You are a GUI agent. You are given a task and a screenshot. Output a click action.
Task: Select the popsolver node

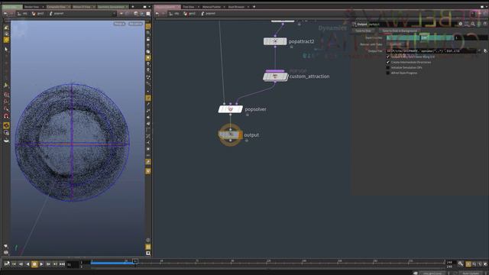(230, 109)
